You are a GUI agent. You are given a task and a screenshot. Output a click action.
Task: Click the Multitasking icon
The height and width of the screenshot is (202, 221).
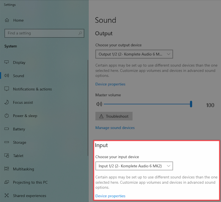click(7, 169)
